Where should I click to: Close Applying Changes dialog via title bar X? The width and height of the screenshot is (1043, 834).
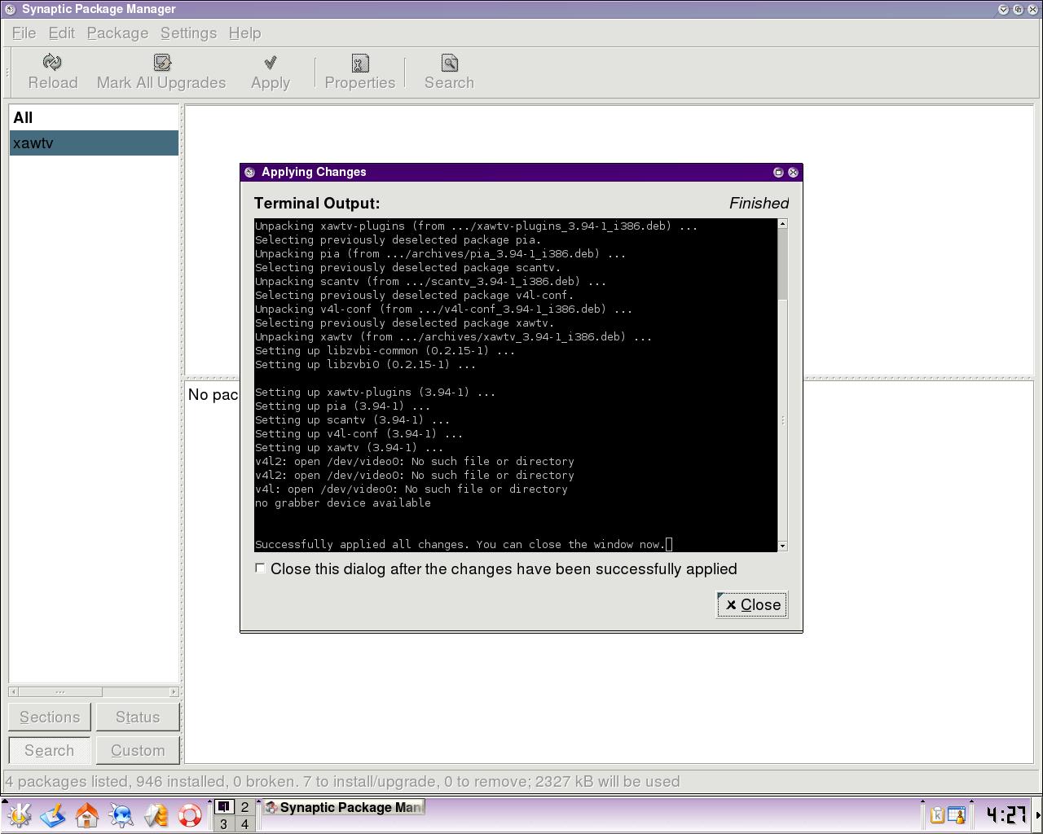793,172
